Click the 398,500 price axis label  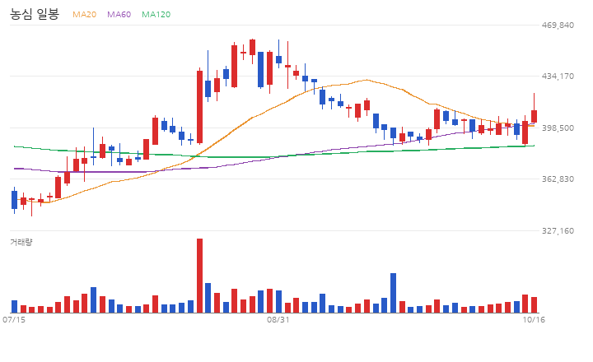tap(558, 128)
